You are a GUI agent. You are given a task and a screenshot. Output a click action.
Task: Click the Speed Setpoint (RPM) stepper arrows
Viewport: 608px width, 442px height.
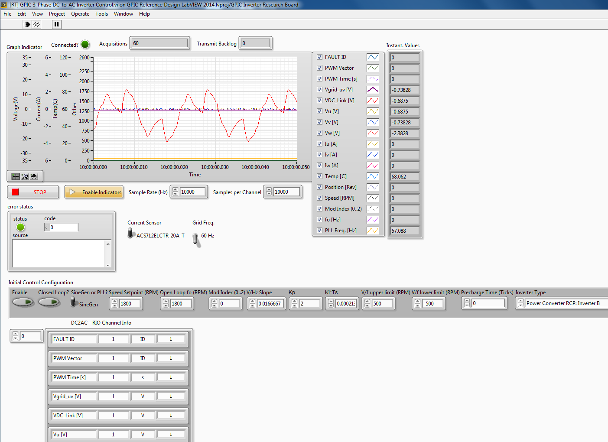coord(115,304)
